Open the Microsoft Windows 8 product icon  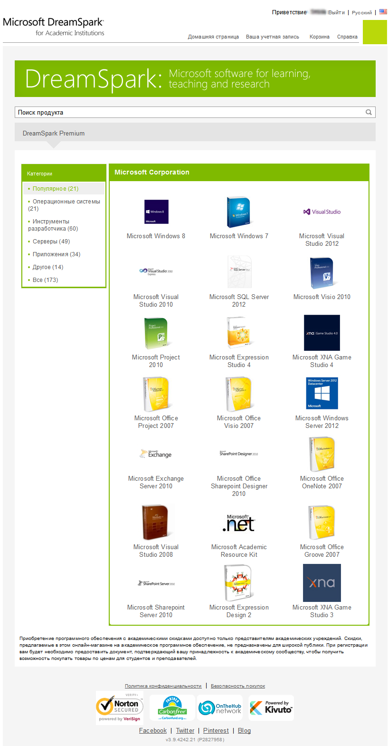point(156,212)
